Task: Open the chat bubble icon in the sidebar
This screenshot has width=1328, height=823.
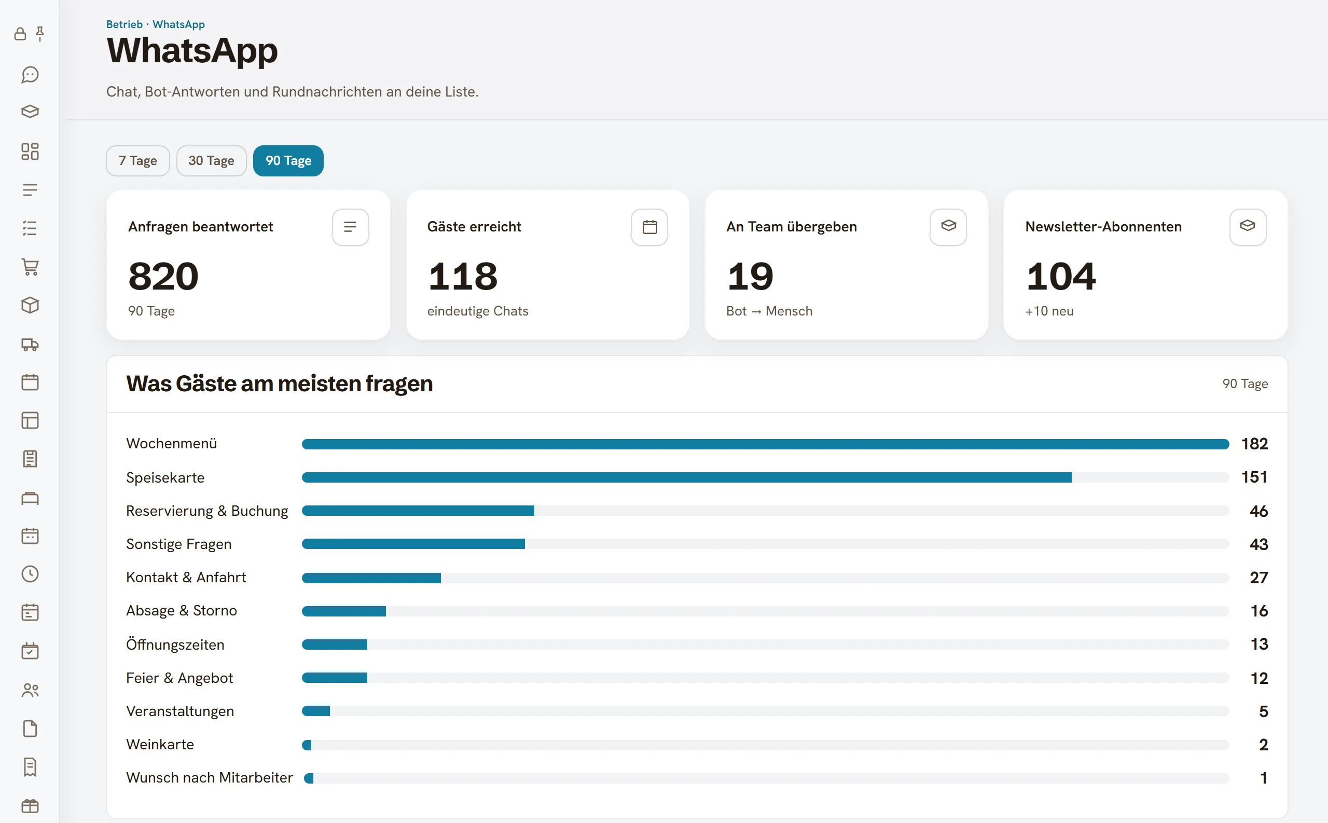Action: (x=30, y=75)
